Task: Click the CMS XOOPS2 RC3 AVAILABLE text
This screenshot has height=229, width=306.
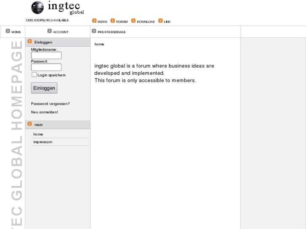Action: (x=47, y=20)
